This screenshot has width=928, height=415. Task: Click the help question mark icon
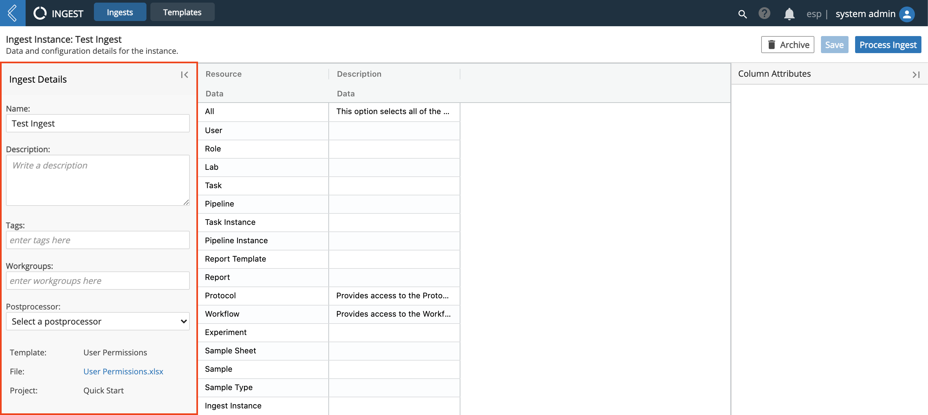pos(764,12)
